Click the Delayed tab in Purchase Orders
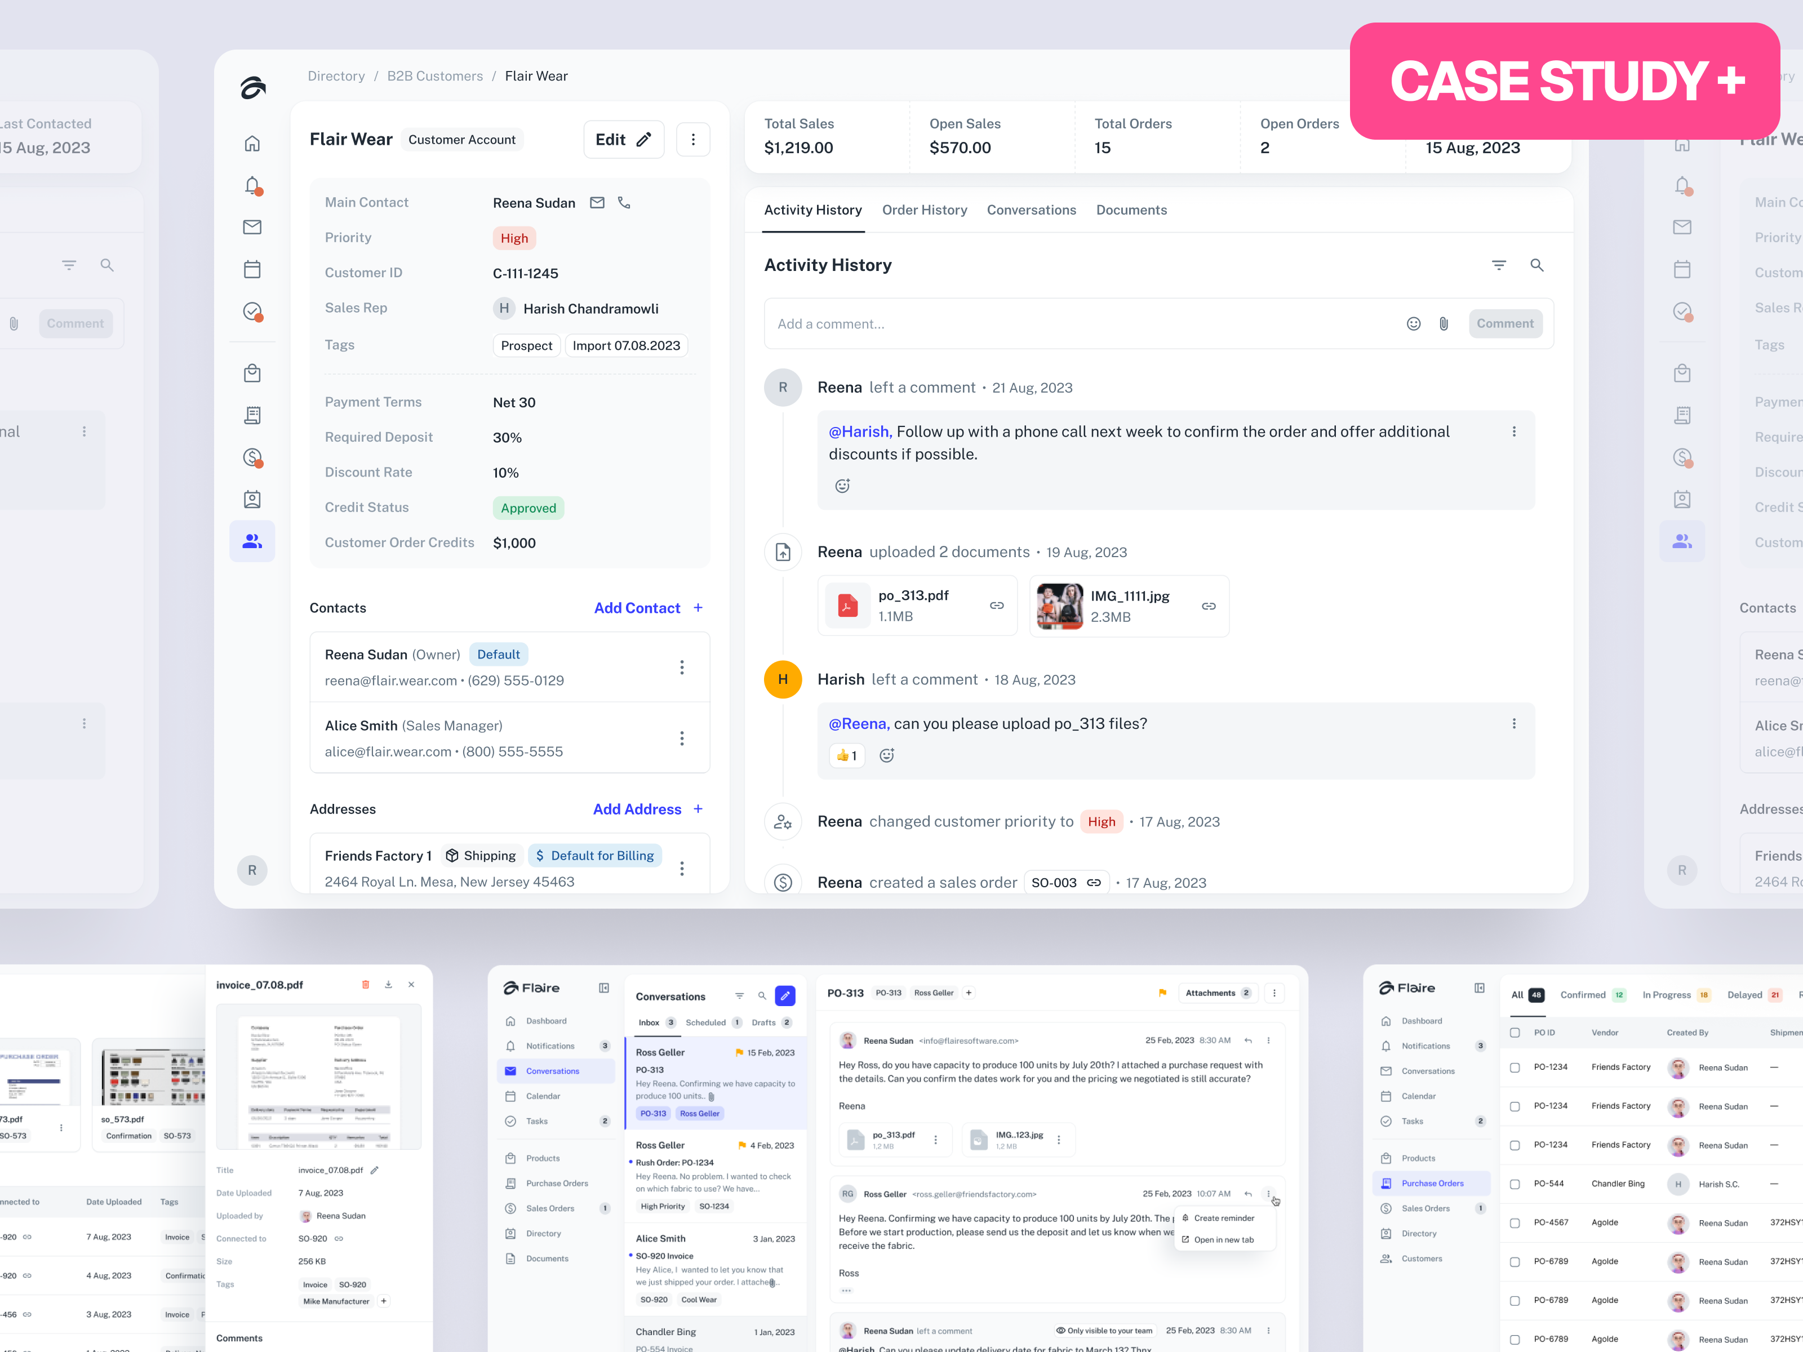 1754,995
